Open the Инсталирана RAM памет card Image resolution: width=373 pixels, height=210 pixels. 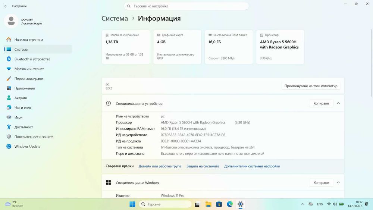coord(229,47)
